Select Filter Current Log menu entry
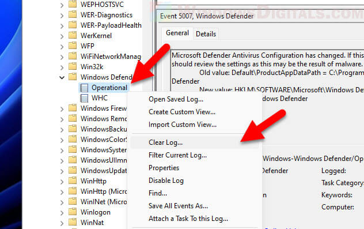Image resolution: width=364 pixels, height=229 pixels. tap(195, 155)
